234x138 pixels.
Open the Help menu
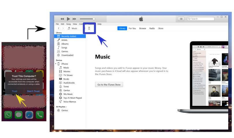point(99,24)
